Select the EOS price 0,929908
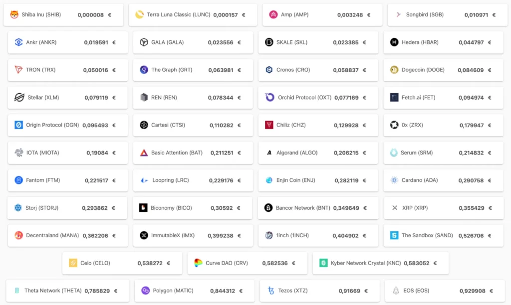The height and width of the screenshot is (305, 511). click(473, 291)
